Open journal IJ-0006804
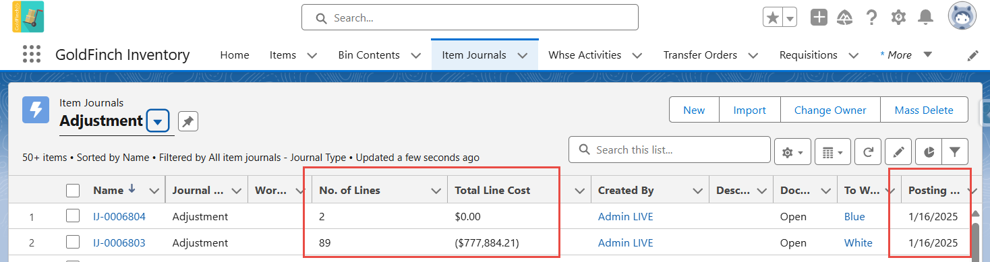 [119, 216]
